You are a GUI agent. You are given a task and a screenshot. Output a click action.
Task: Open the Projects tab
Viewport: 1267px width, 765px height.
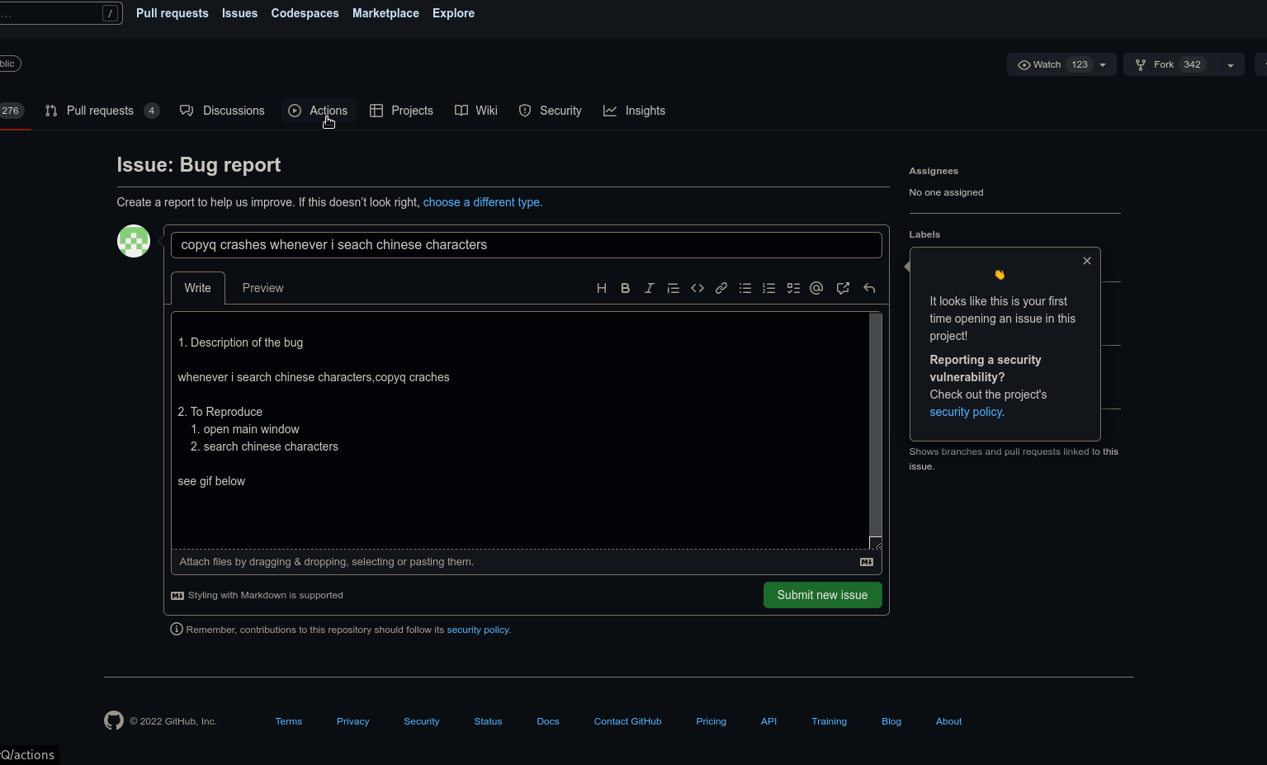pyautogui.click(x=401, y=111)
